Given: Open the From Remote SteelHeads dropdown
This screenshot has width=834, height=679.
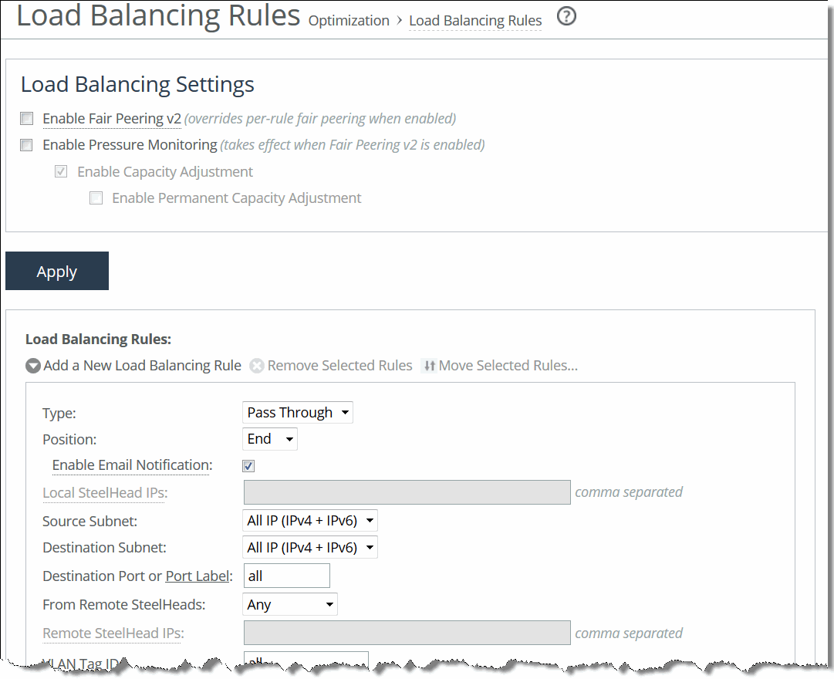Looking at the screenshot, I should (x=290, y=604).
